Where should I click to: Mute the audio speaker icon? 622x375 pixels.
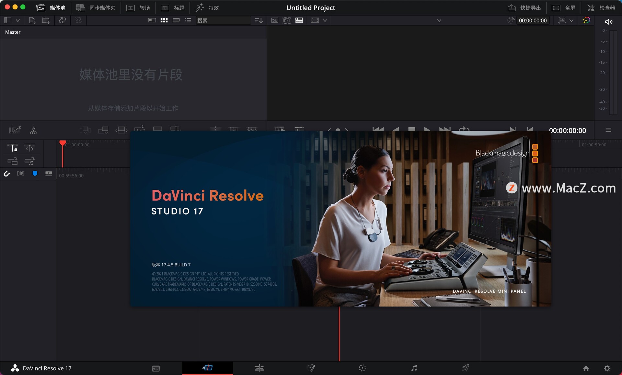coord(609,21)
